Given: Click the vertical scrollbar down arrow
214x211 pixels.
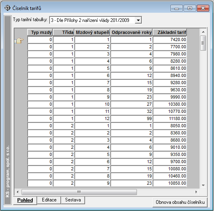Looking at the screenshot, I should (203, 185).
